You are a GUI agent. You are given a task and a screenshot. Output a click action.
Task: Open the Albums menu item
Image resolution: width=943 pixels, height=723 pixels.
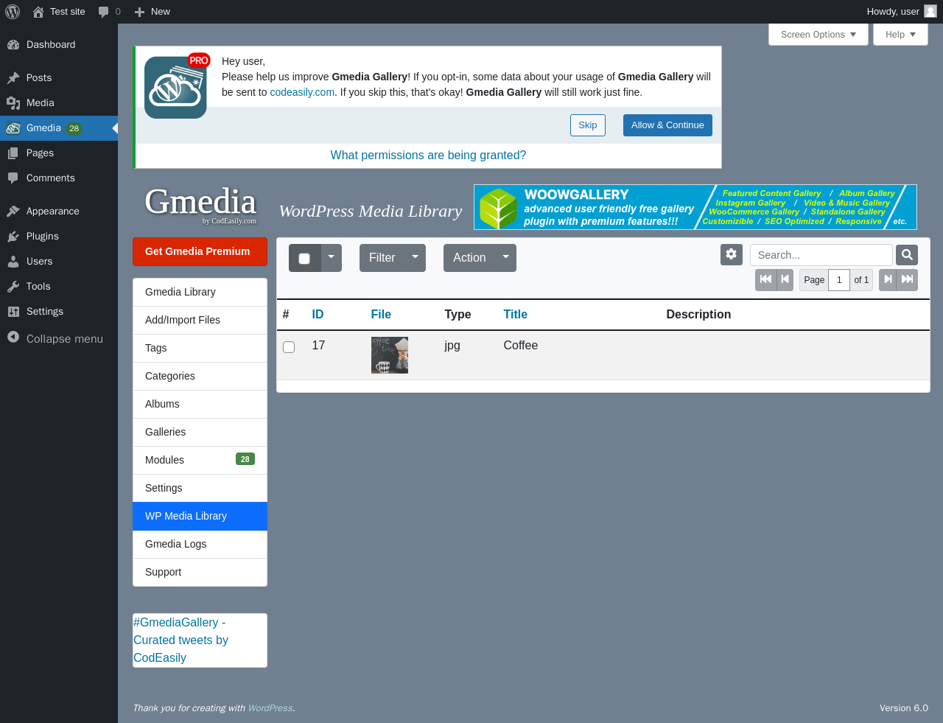pyautogui.click(x=200, y=405)
